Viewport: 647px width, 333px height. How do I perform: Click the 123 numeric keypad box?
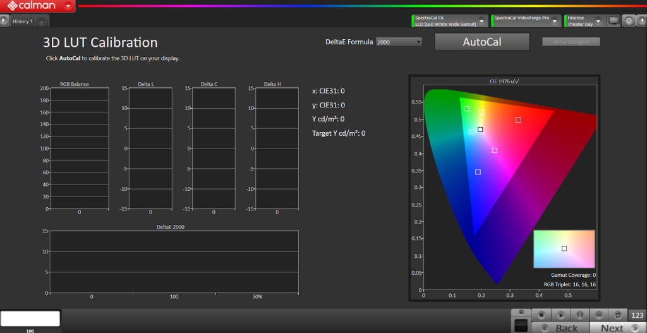point(637,315)
